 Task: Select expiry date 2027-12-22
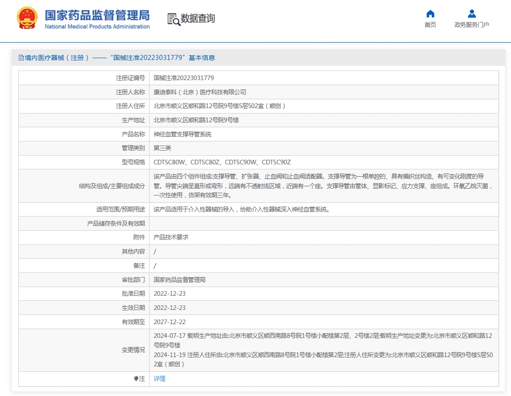pos(169,322)
